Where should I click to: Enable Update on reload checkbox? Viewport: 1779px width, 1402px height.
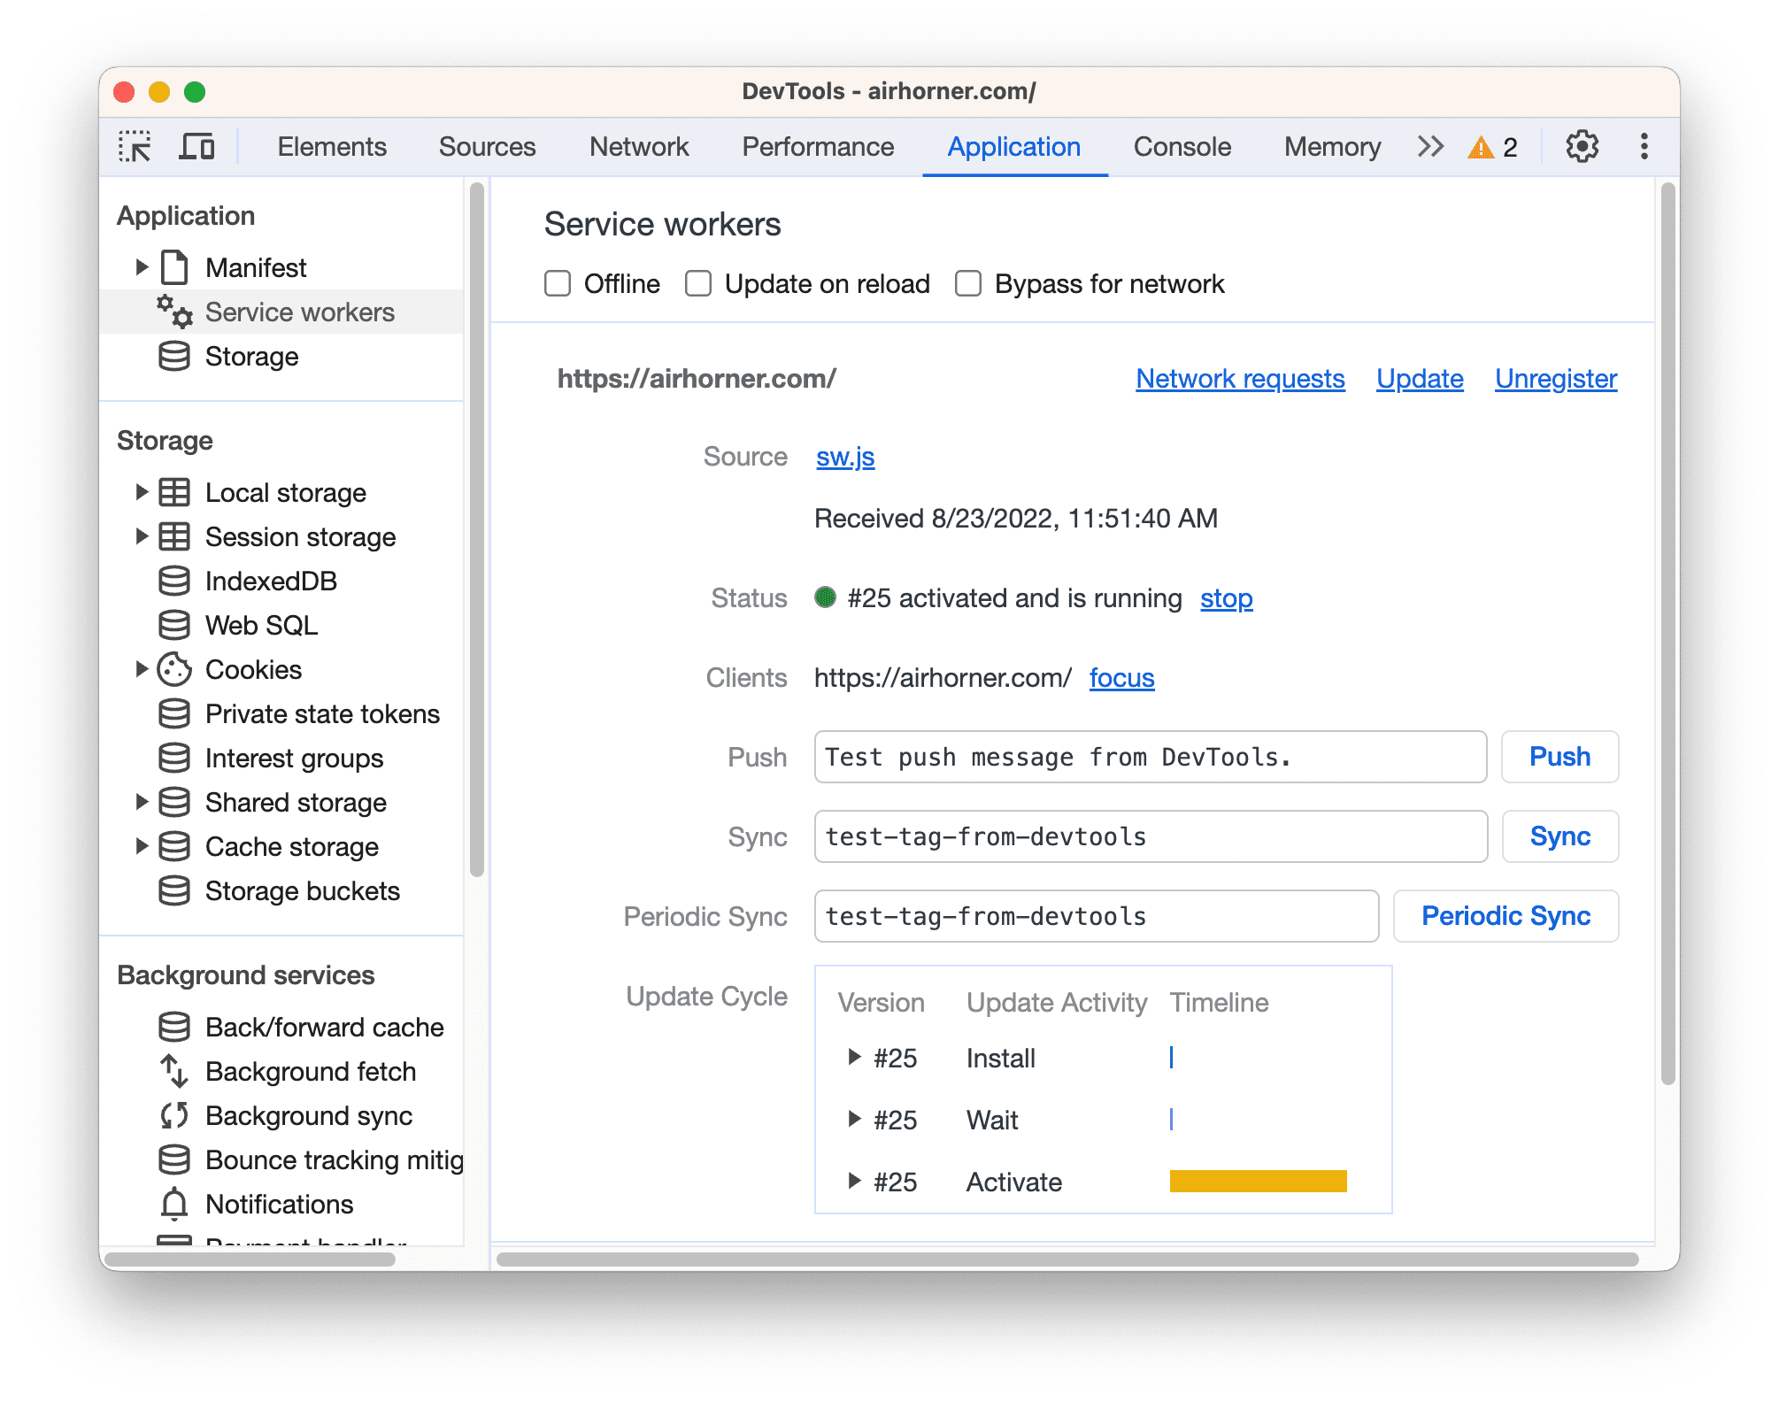(x=700, y=284)
